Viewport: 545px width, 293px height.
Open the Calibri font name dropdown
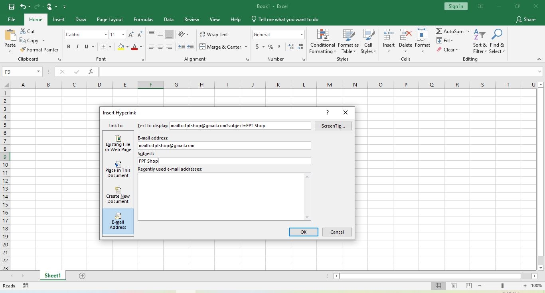(106, 35)
